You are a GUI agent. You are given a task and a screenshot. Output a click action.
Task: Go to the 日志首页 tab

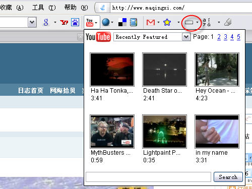pos(31,91)
